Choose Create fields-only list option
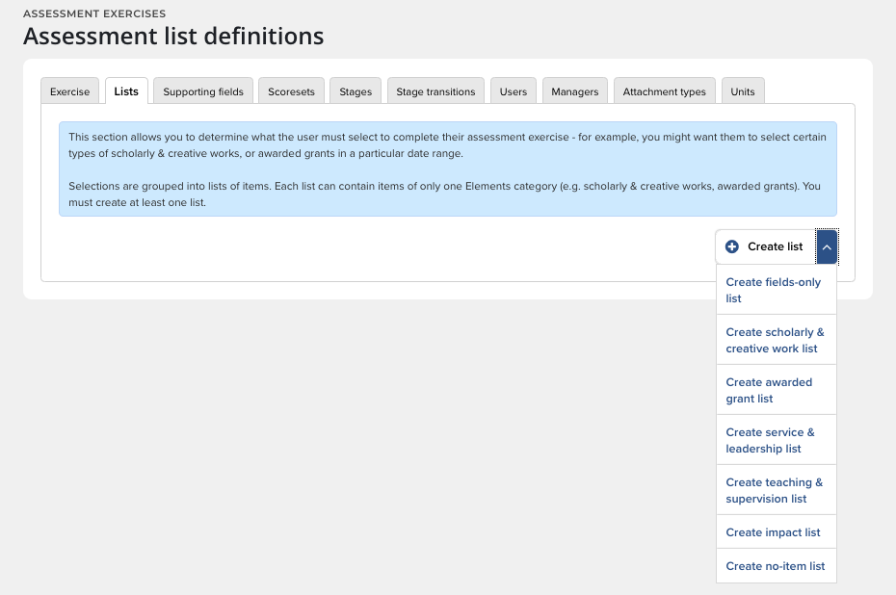The image size is (896, 595). pos(776,290)
